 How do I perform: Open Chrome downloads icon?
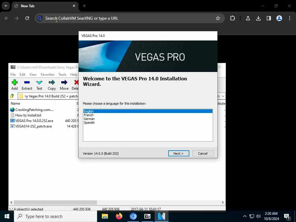(258, 18)
